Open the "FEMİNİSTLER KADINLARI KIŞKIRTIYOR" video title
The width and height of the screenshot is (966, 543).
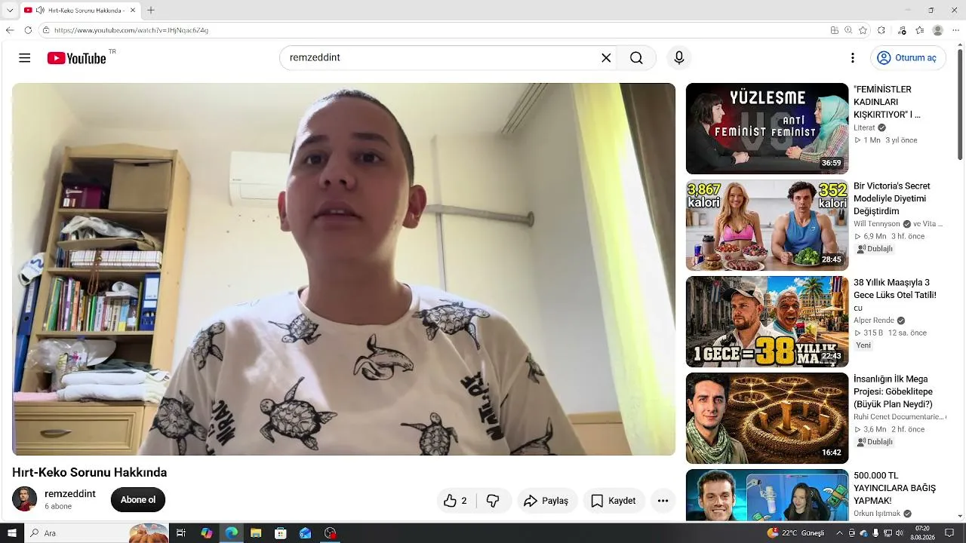click(x=887, y=102)
